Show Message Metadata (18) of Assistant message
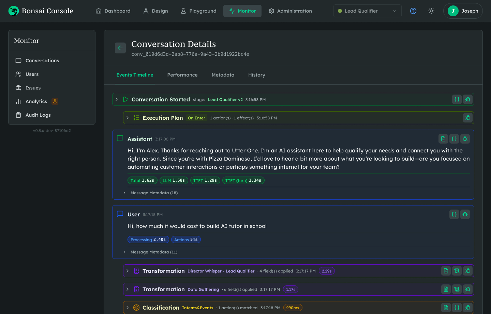 pos(154,193)
